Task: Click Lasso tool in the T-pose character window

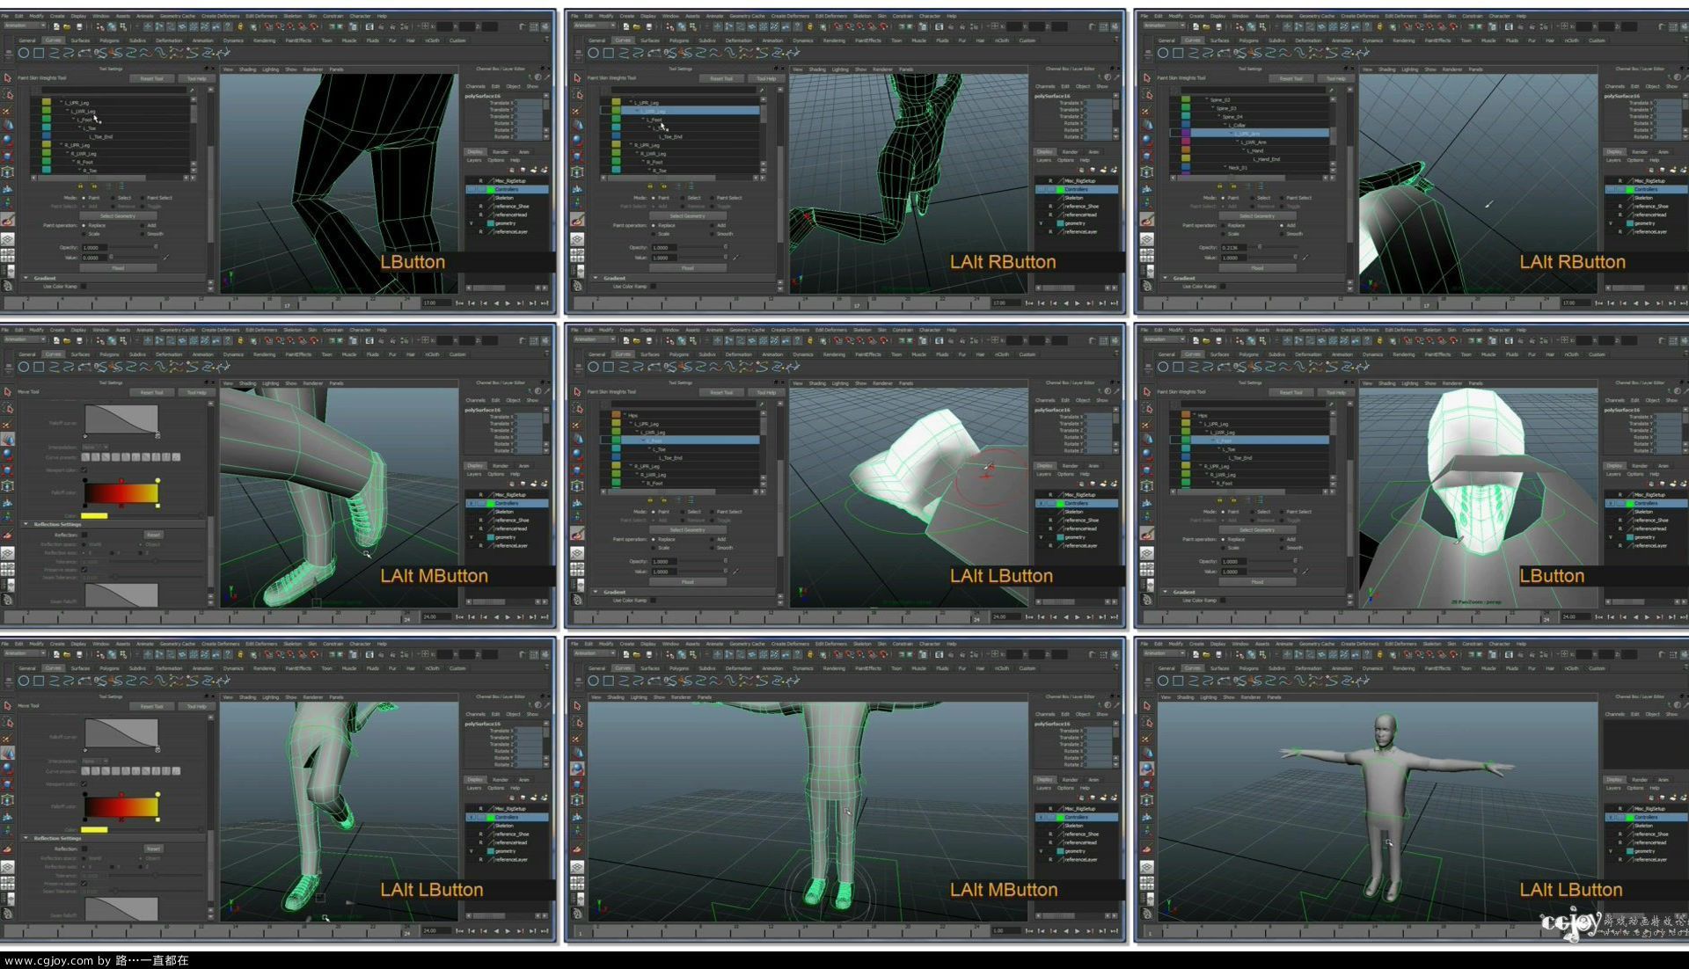Action: coord(1147,723)
